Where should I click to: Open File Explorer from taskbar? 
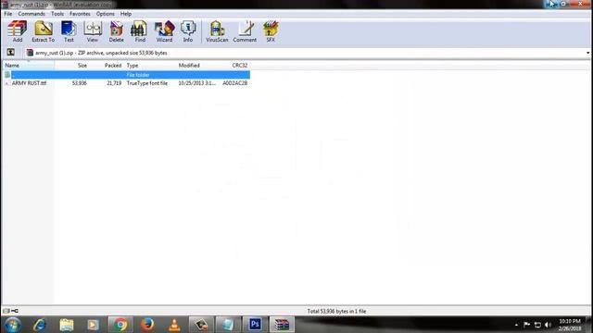tap(66, 325)
